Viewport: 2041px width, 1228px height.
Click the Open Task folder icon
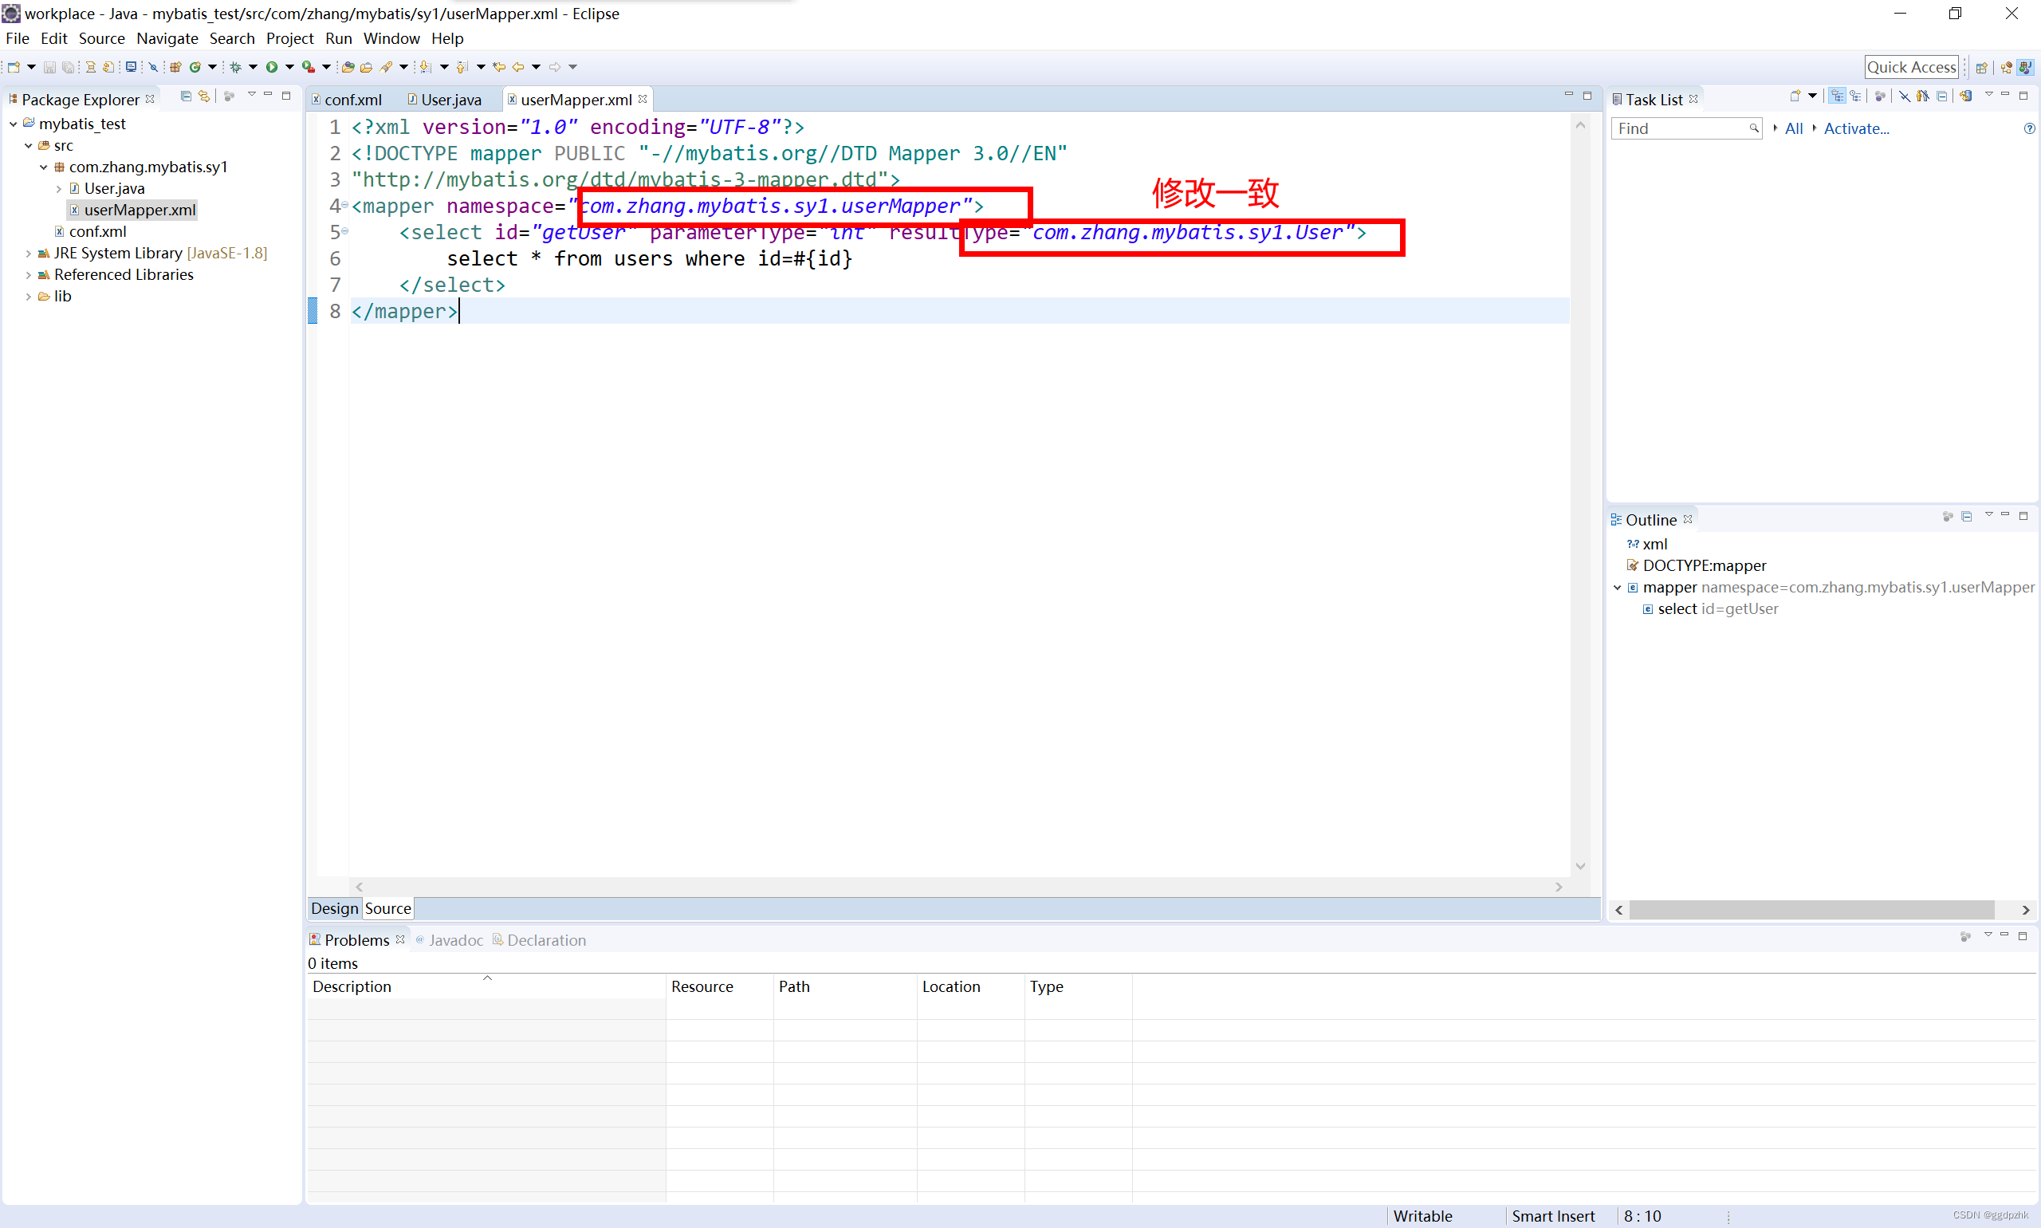(x=367, y=67)
